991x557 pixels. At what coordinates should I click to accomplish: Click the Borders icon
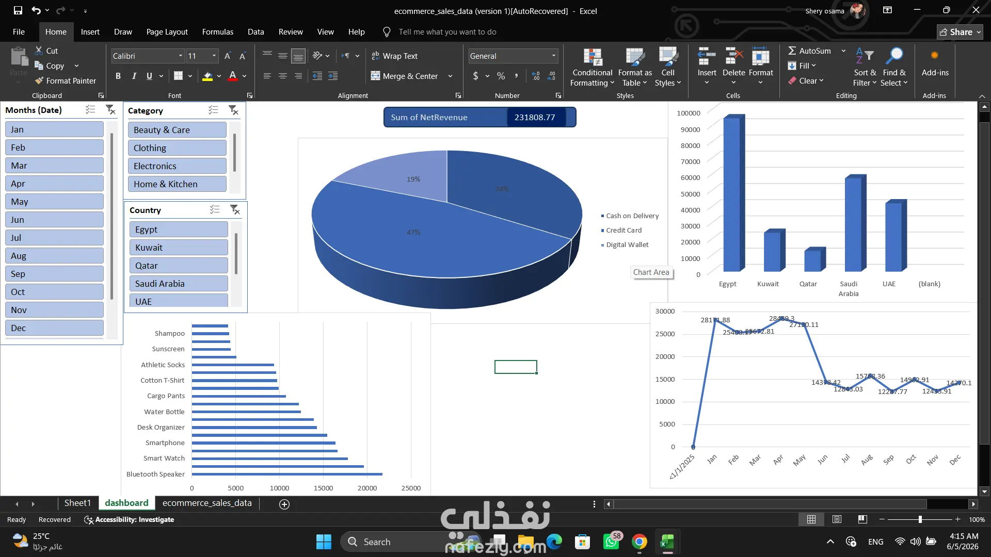click(x=178, y=76)
